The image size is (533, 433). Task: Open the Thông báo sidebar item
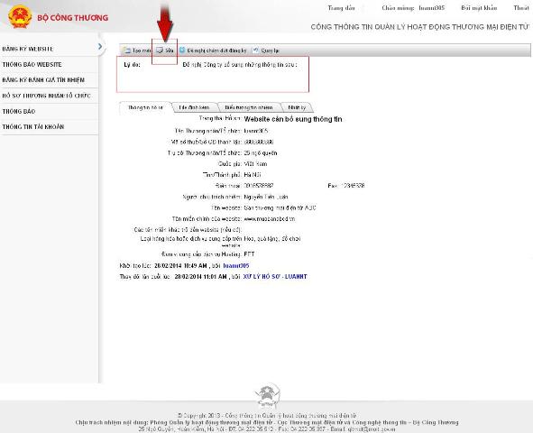pos(19,111)
